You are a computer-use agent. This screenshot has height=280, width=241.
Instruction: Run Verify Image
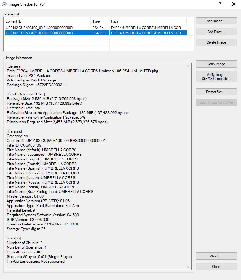point(216,64)
